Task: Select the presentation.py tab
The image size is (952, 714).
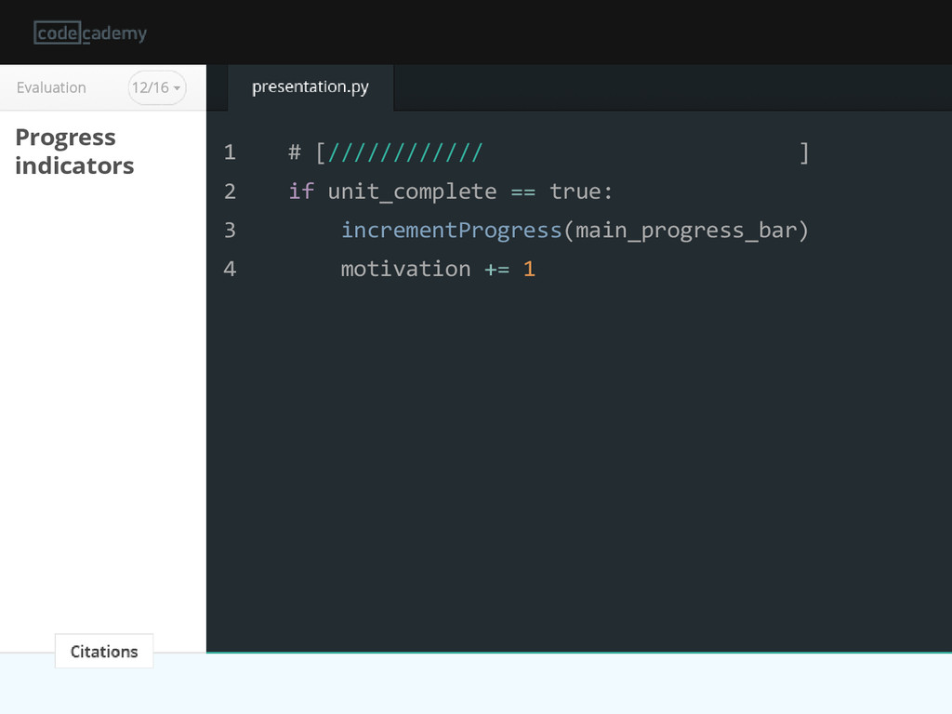Action: (311, 86)
